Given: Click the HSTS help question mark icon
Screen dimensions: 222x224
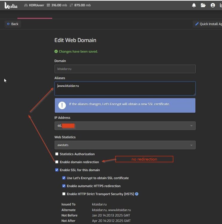Looking at the screenshot, I should tap(137, 194).
